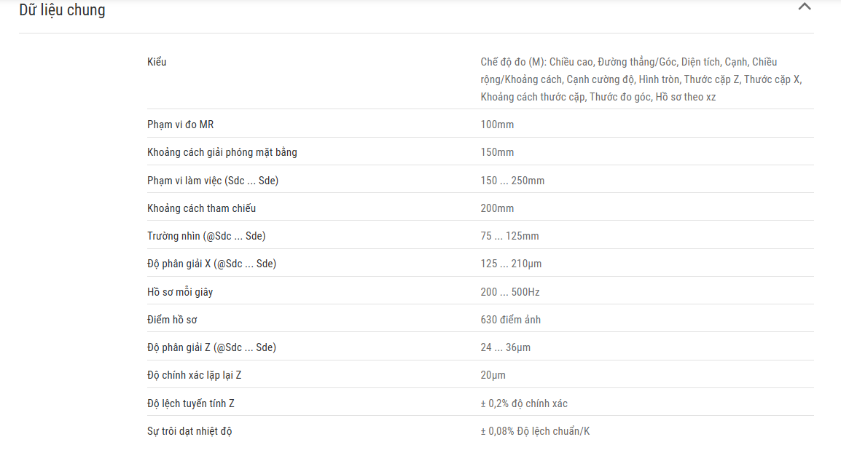This screenshot has height=461, width=841.
Task: Collapse the Dữ liệu chung section chevron
Action: 804,7
